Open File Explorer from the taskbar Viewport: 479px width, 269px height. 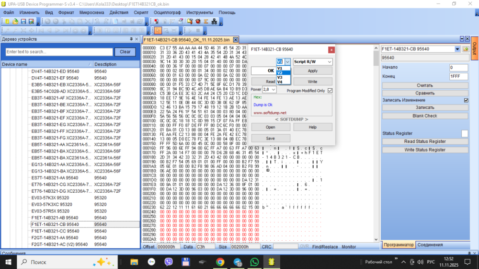coord(134,262)
